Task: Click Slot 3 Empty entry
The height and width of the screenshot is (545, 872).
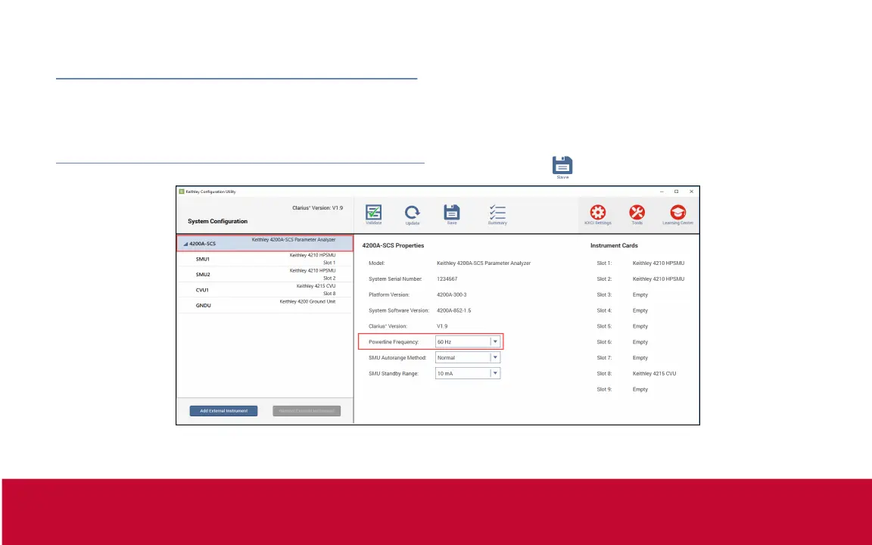Action: click(x=640, y=294)
